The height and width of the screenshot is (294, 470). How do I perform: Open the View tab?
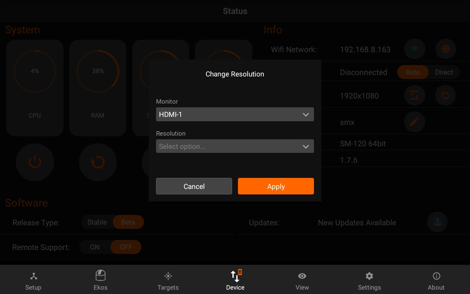[x=302, y=281]
